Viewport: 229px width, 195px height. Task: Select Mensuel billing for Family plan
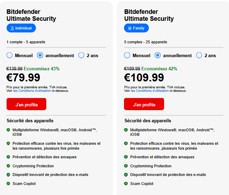tap(127, 55)
